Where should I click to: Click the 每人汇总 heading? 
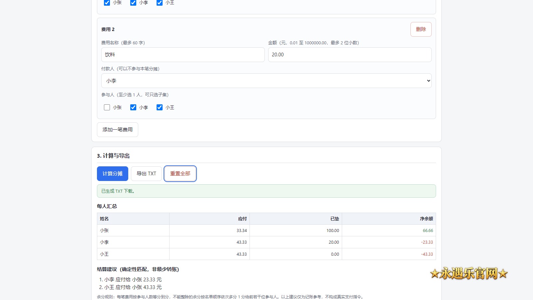pos(107,206)
